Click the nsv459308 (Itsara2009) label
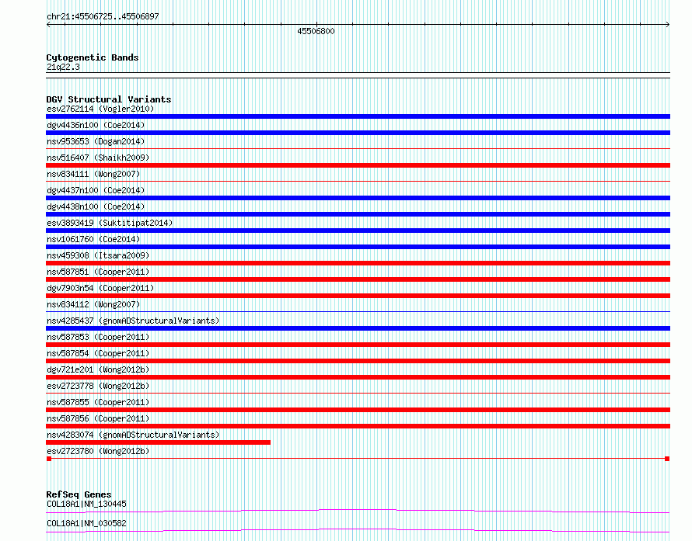Viewport: 692px width, 541px height. point(98,255)
